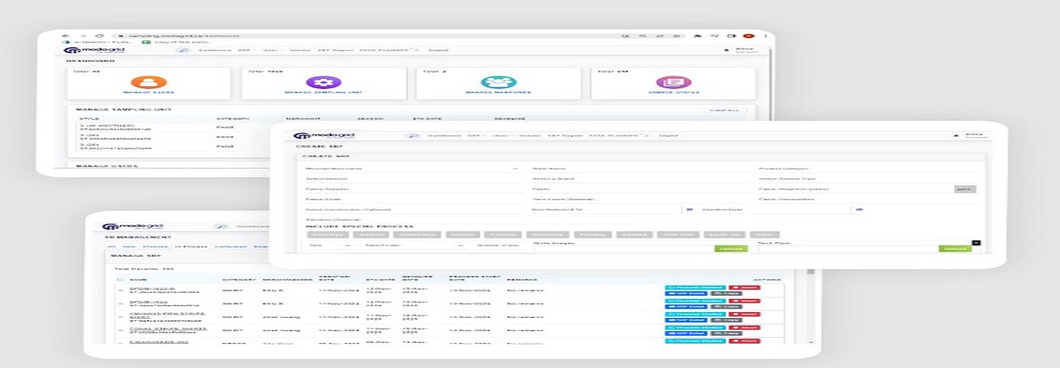Tick the select-all checkbox in Manage SRF header
The image size is (1060, 368).
click(x=121, y=280)
